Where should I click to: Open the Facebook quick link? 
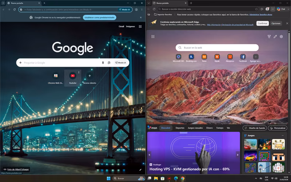coord(243,58)
